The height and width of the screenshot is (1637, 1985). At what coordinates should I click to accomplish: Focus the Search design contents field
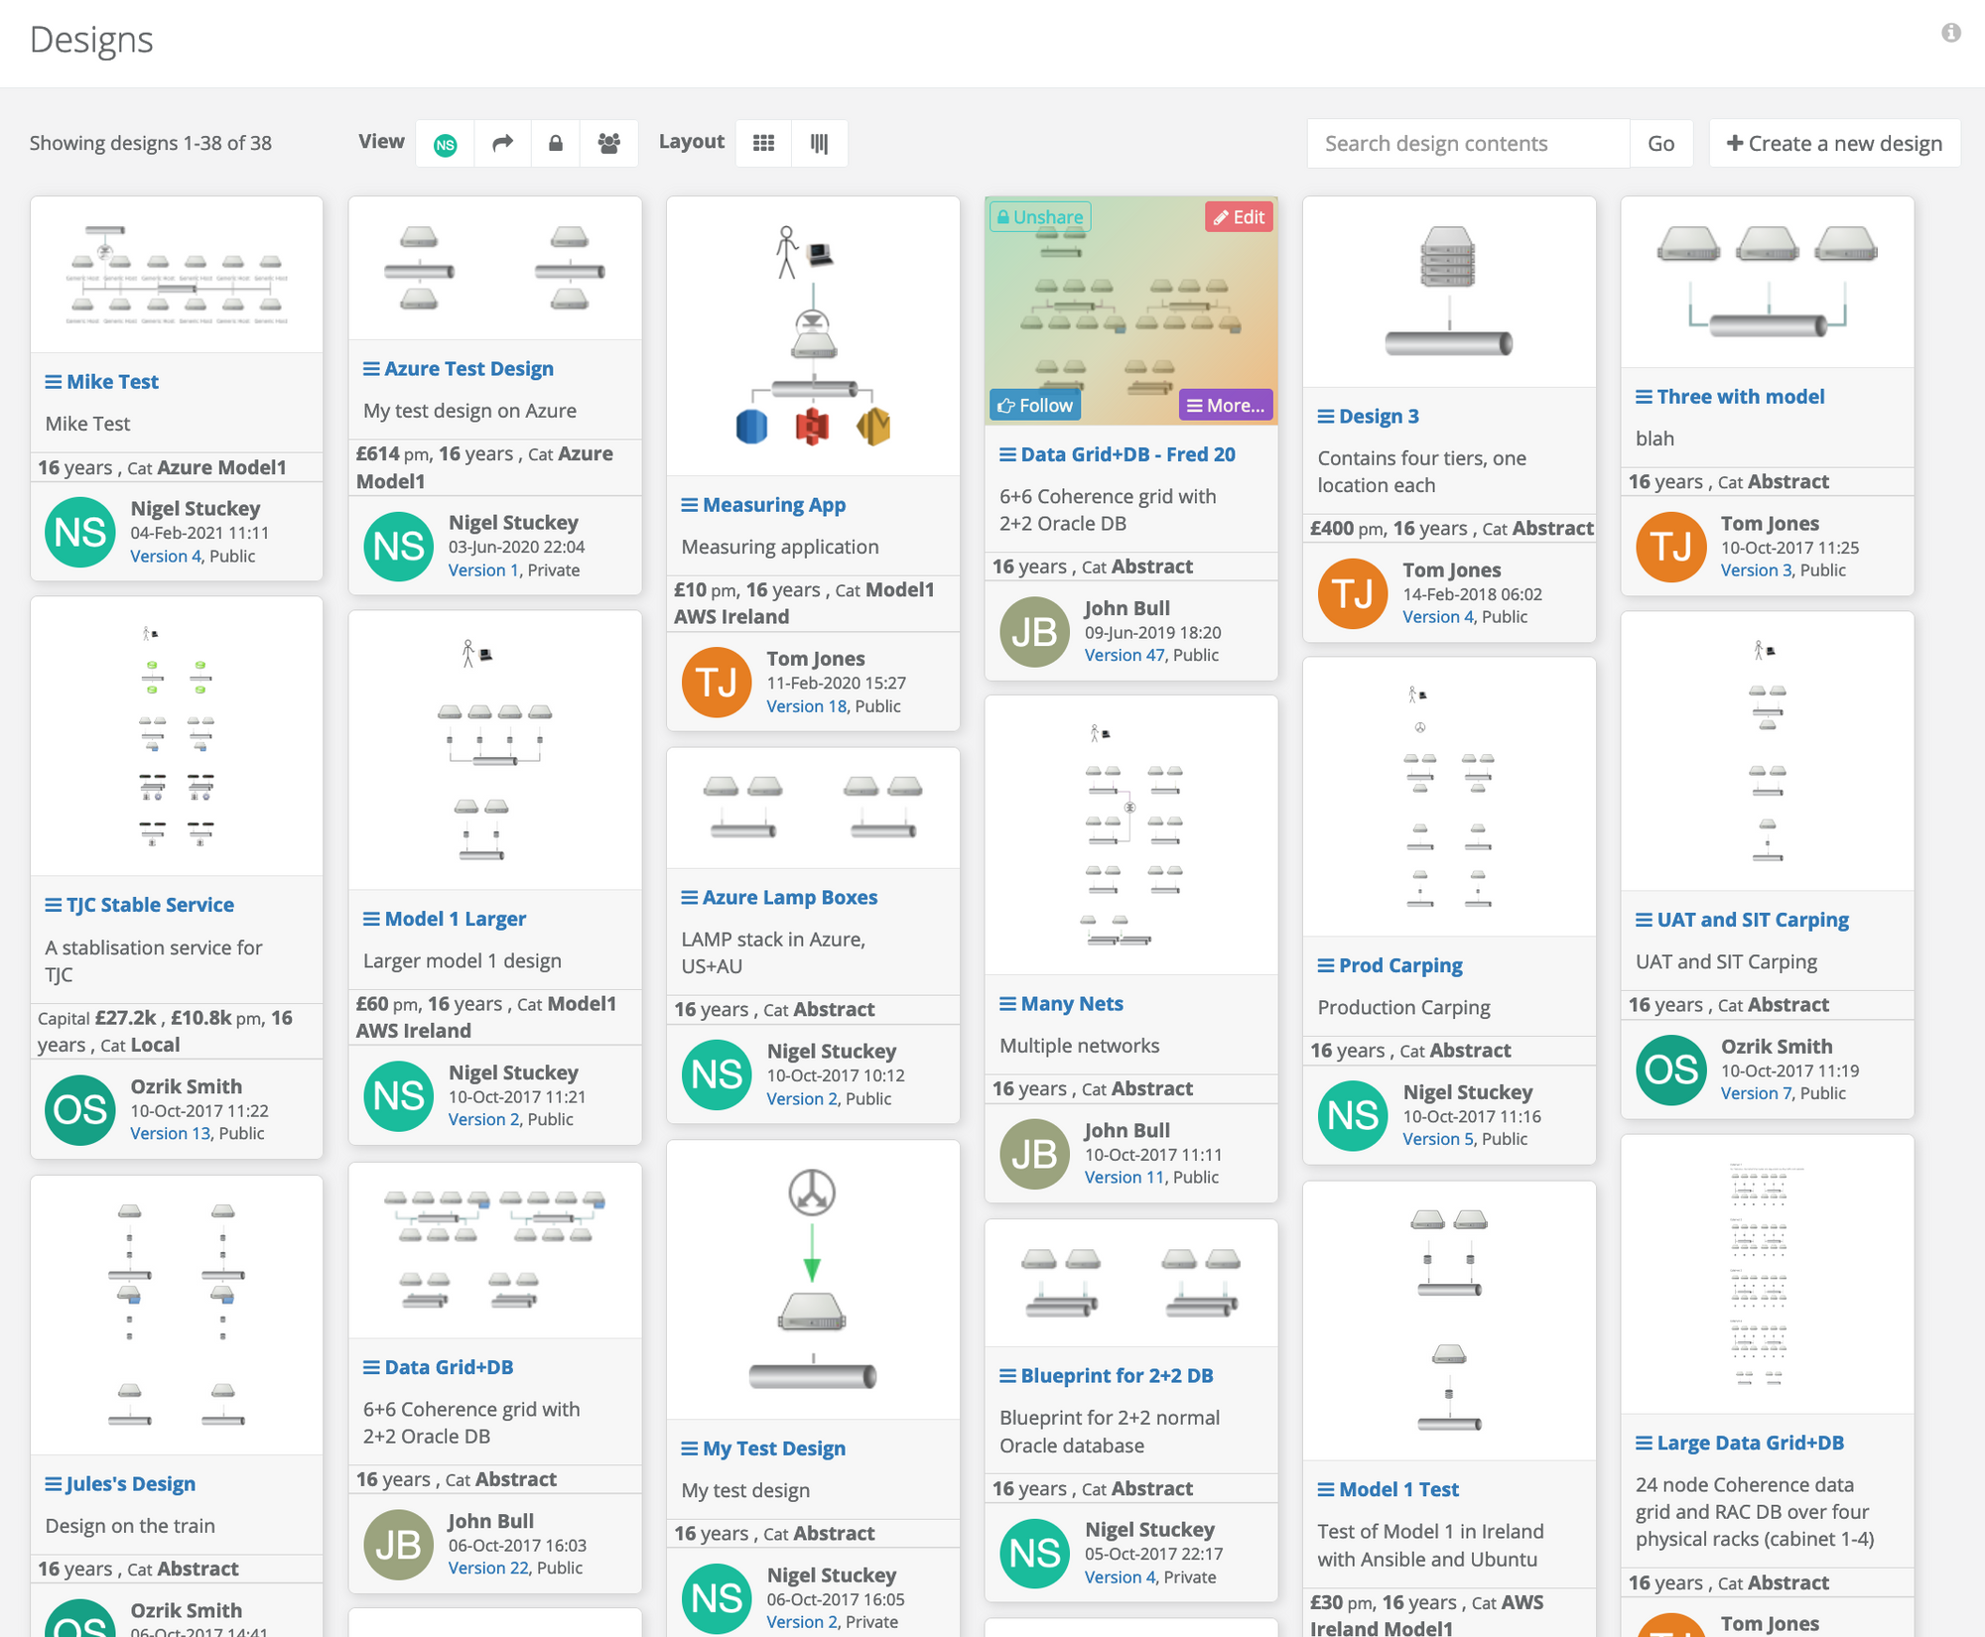coord(1467,144)
